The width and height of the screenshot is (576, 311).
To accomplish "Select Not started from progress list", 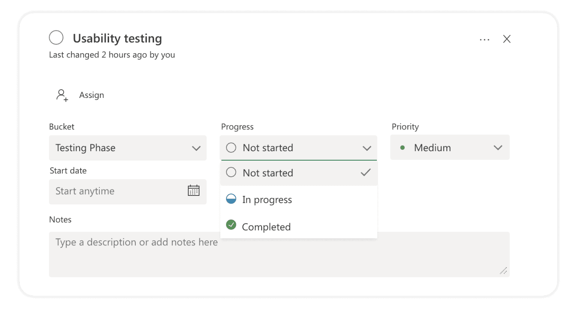I will coord(299,173).
